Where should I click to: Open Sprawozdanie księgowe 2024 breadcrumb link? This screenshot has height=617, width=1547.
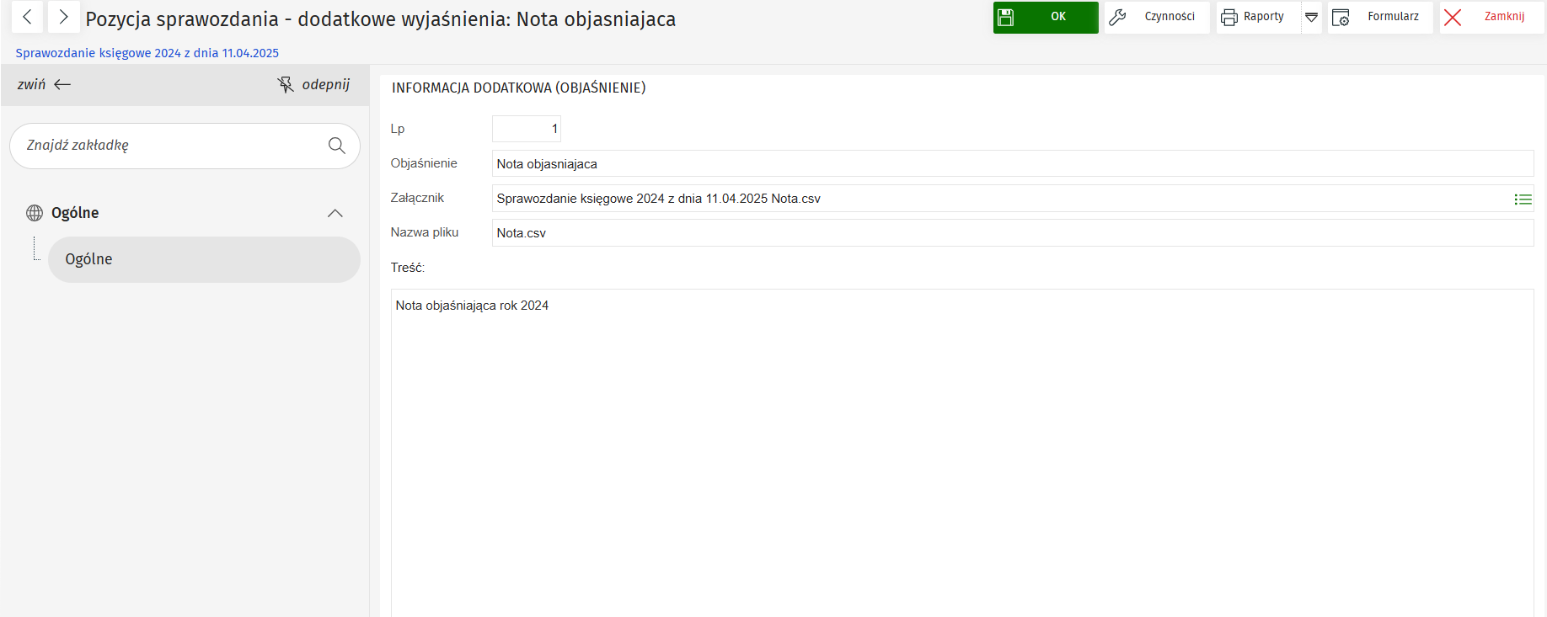tap(147, 53)
